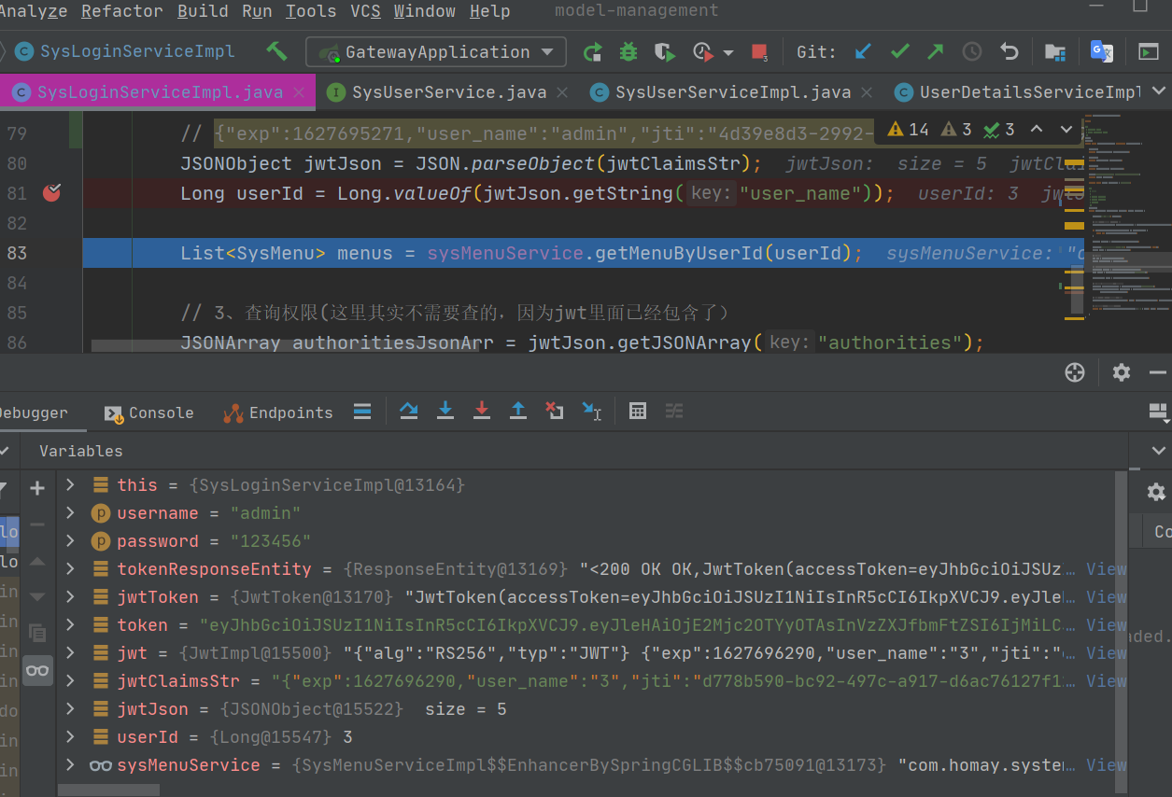Open the Refactor menu

click(x=121, y=11)
